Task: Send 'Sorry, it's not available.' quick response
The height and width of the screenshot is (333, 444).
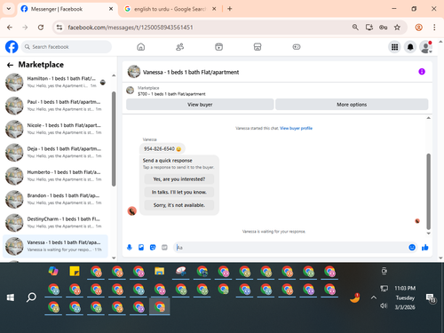Action: pos(179,205)
